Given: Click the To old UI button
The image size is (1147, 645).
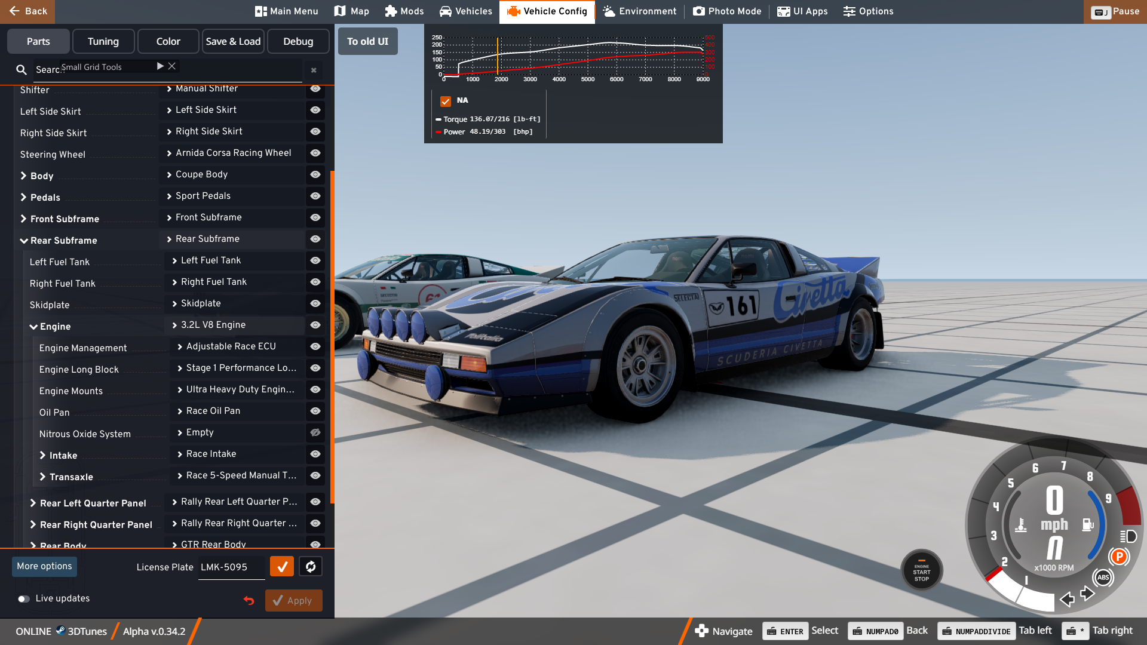Looking at the screenshot, I should point(367,41).
